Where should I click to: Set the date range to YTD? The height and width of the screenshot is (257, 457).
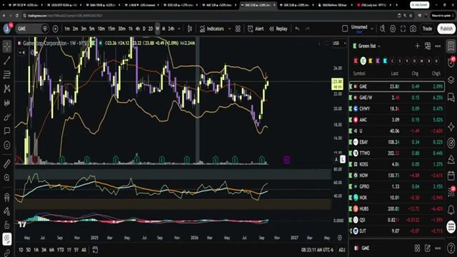(60, 250)
